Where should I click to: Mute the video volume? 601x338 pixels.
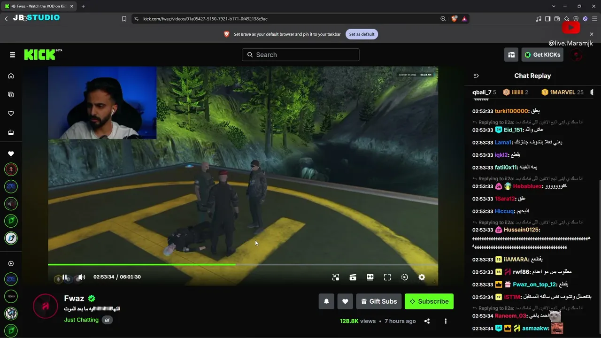click(x=81, y=277)
